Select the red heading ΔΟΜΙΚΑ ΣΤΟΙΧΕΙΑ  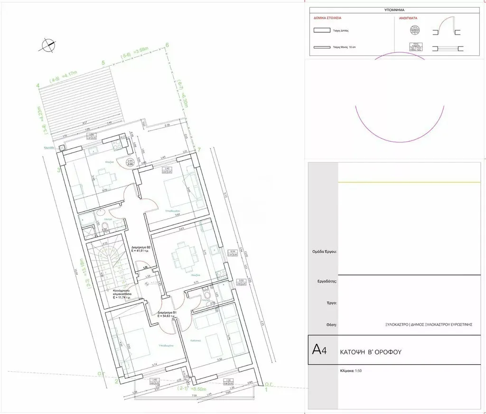(x=327, y=18)
